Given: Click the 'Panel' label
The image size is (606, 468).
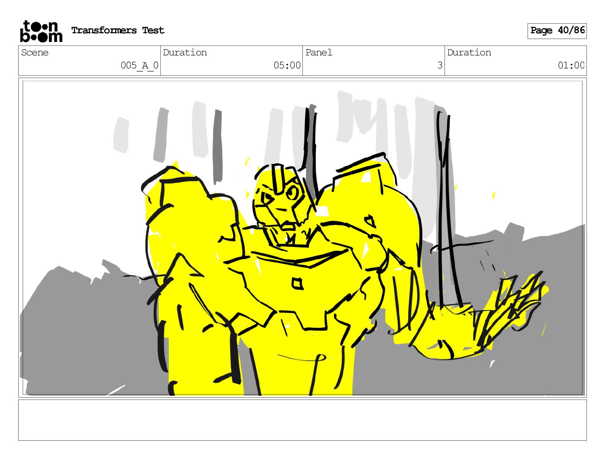Looking at the screenshot, I should [x=319, y=52].
